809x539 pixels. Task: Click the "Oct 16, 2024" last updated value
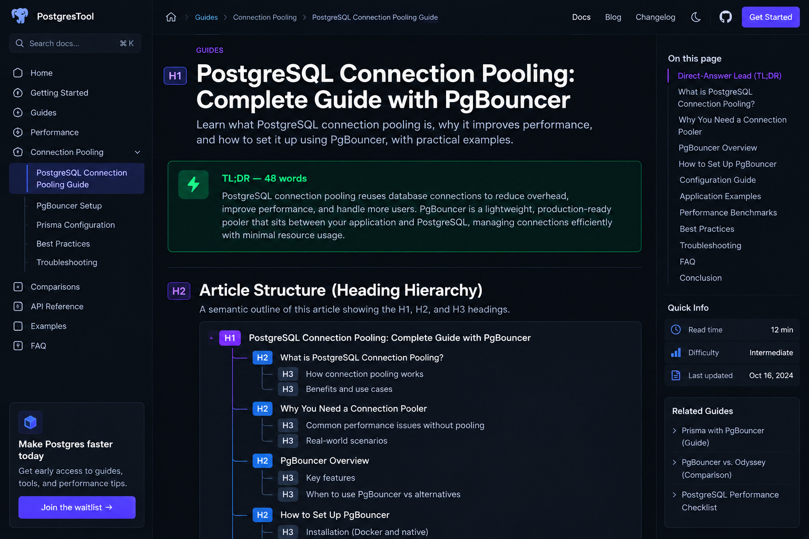[x=771, y=375]
